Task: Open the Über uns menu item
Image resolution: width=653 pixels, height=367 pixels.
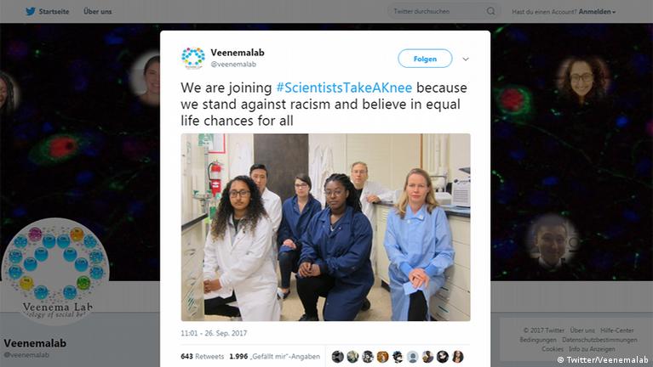Action: click(x=97, y=12)
